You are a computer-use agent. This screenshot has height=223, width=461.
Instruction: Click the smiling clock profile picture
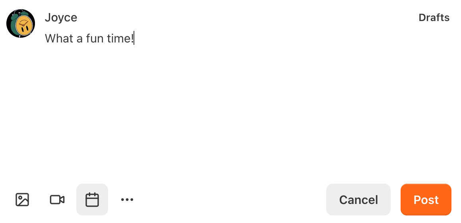click(21, 23)
